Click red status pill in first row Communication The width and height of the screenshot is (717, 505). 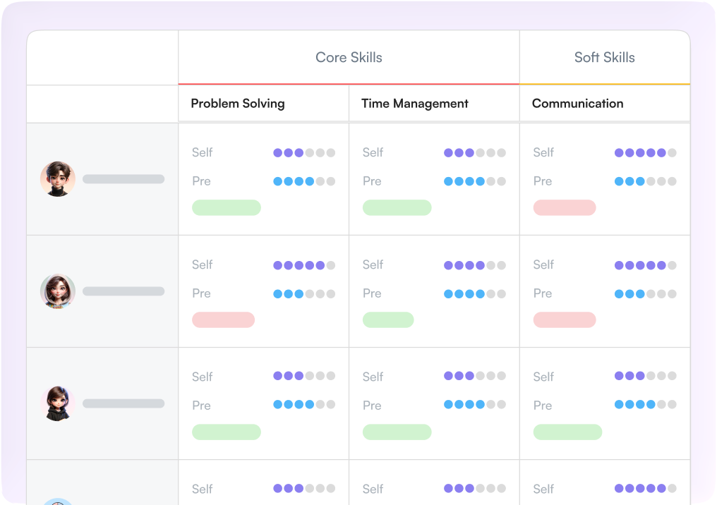[x=565, y=207]
